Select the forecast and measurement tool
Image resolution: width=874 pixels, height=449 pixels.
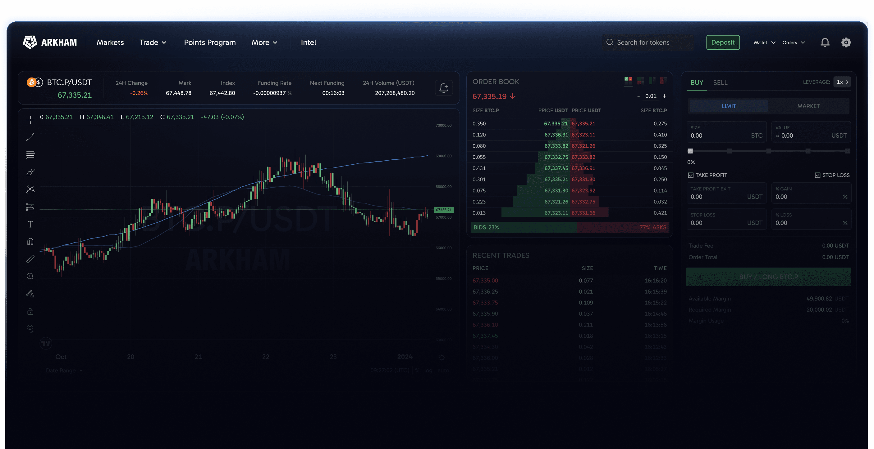click(30, 207)
